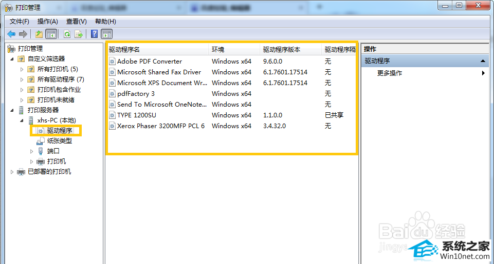Open the 操作(A) menu

pos(48,22)
